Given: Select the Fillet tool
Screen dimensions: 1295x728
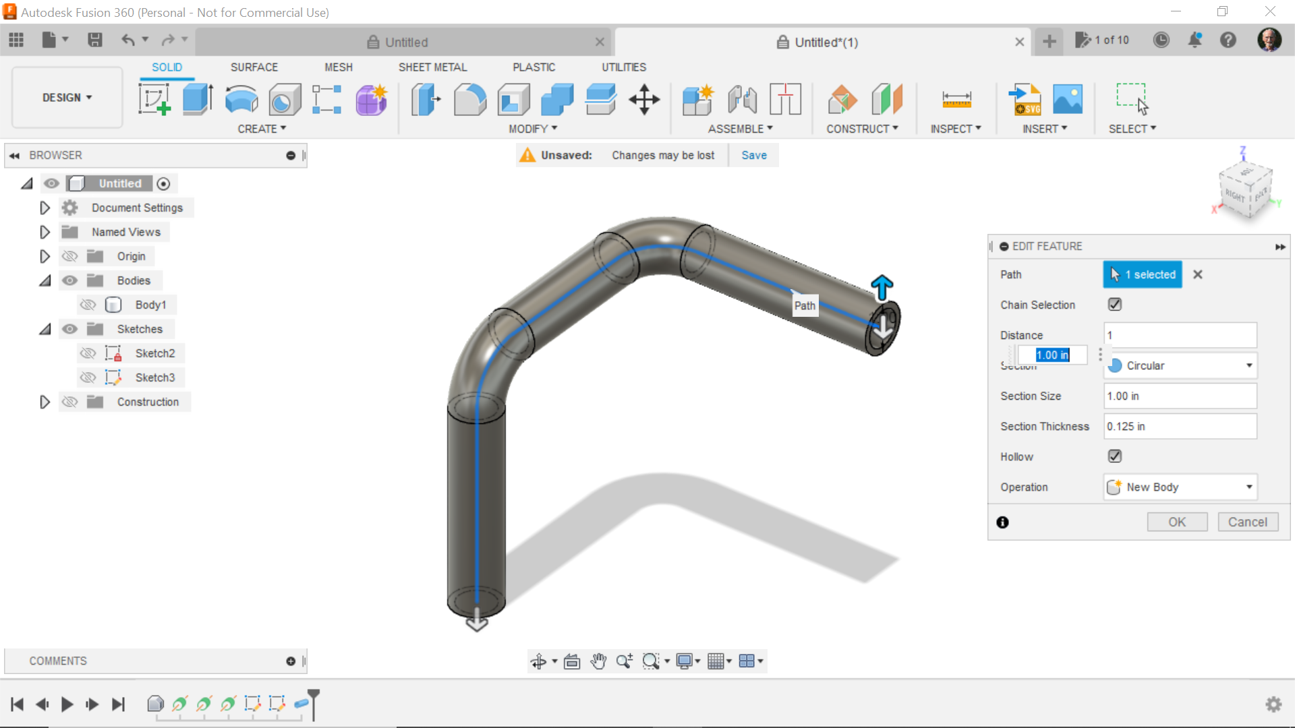Looking at the screenshot, I should tap(470, 100).
